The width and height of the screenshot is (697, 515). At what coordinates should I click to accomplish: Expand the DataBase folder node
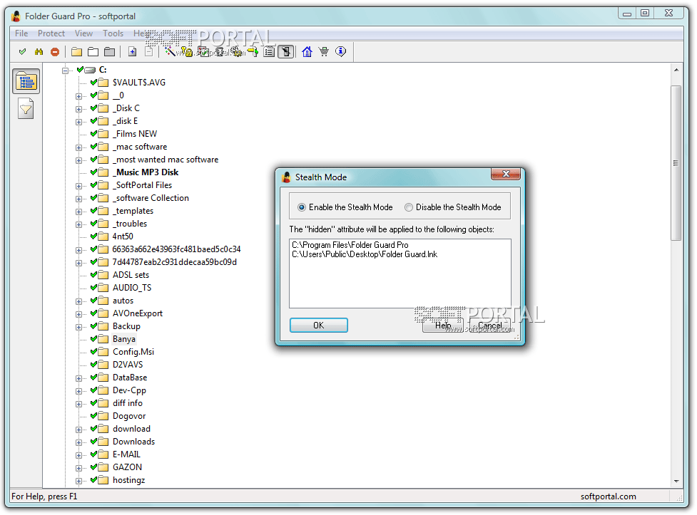point(78,378)
